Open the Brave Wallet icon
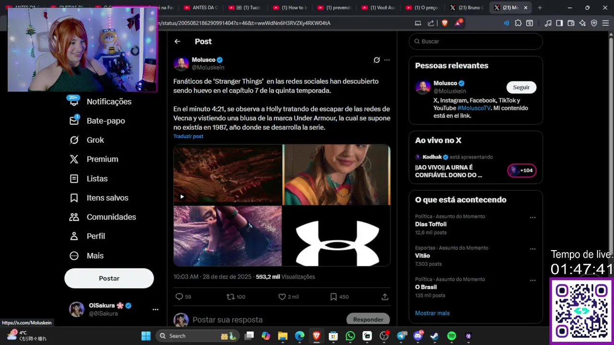Viewport: 614px width, 345px height. coord(571,23)
